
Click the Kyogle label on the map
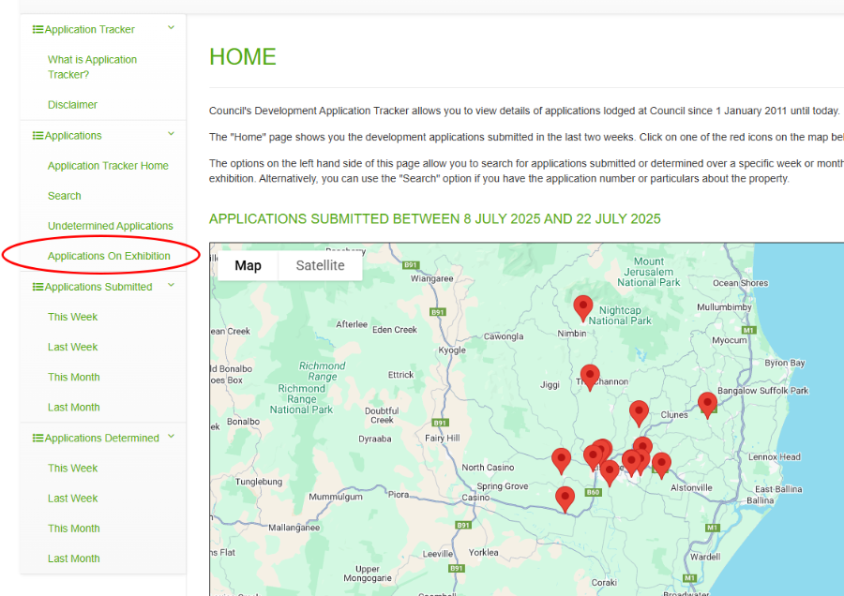(452, 350)
